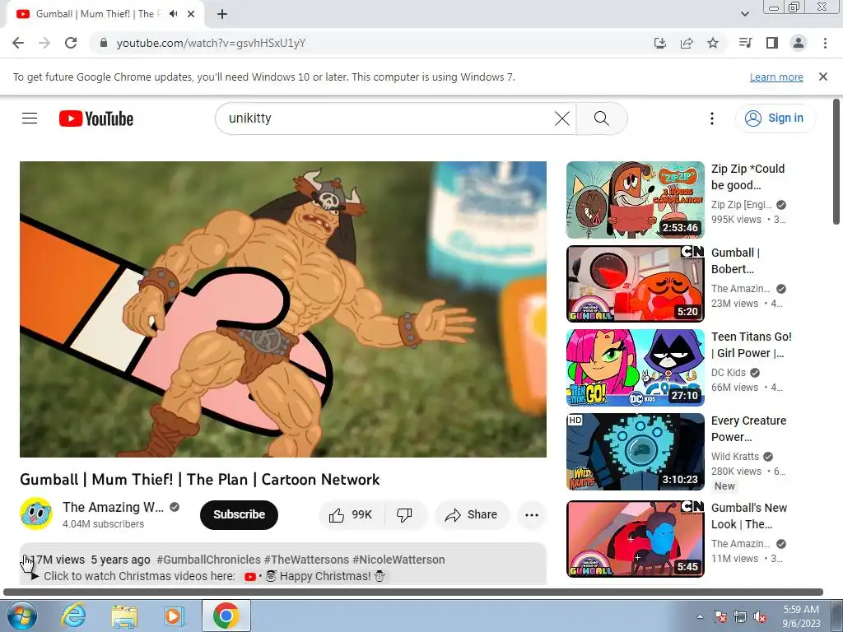The width and height of the screenshot is (843, 632).
Task: Open the #TheWattersons hashtag
Action: point(306,560)
